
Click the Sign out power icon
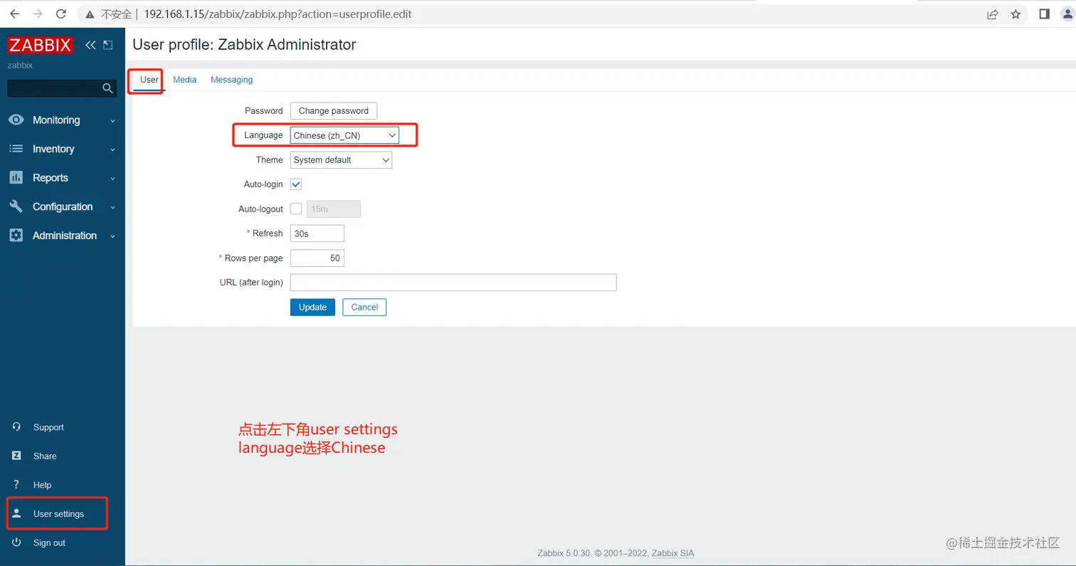coord(16,542)
